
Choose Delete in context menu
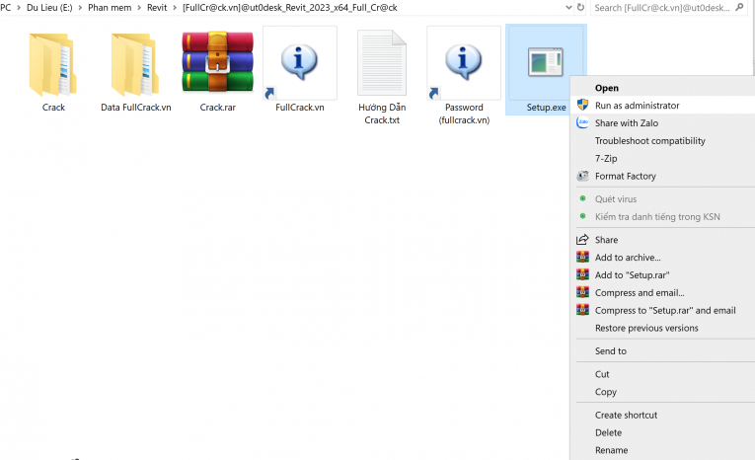[662, 432]
